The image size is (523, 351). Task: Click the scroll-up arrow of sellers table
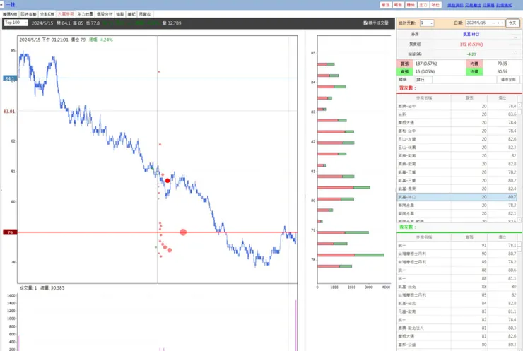coord(519,244)
